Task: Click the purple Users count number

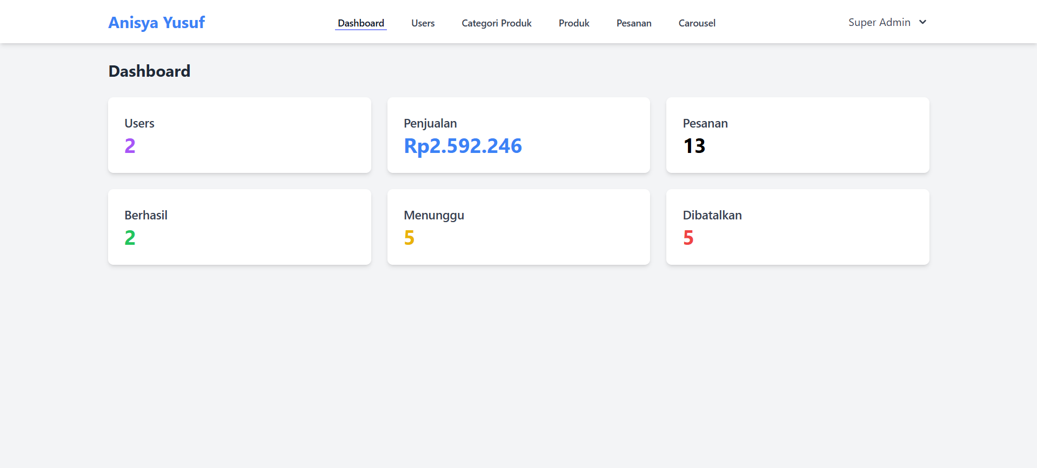Action: pos(130,146)
